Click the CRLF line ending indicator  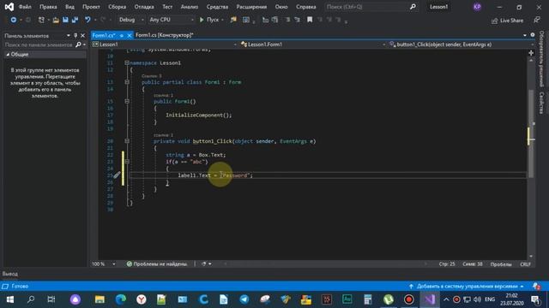525,264
